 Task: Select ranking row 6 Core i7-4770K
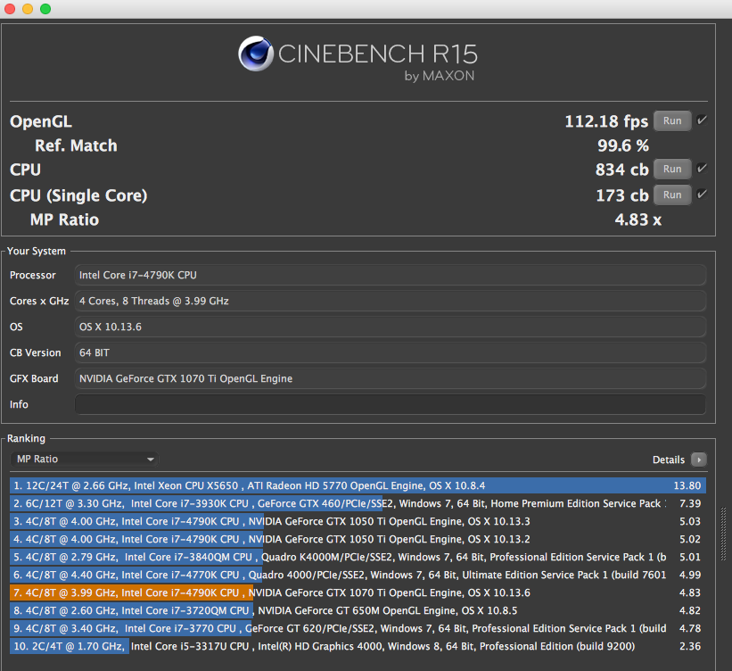tap(358, 575)
